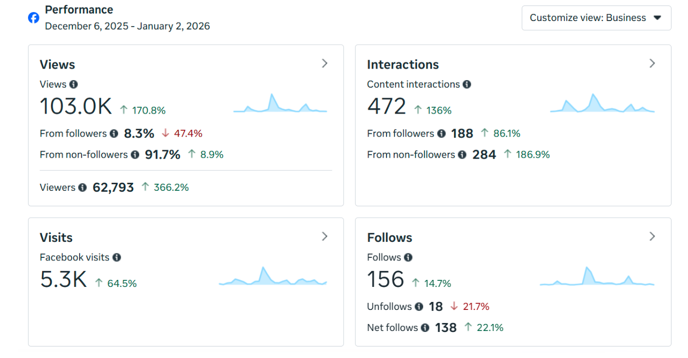
Task: Click the Facebook logo icon
Action: pos(33,18)
